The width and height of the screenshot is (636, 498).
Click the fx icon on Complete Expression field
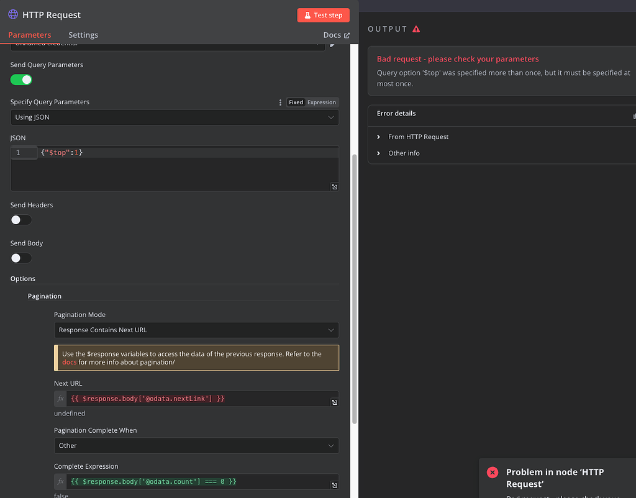[x=60, y=481]
